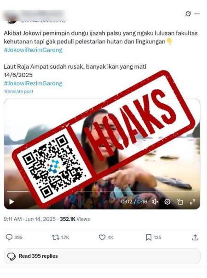This screenshot has width=207, height=278.
Task: Share the post via upload icon
Action: click(x=195, y=237)
